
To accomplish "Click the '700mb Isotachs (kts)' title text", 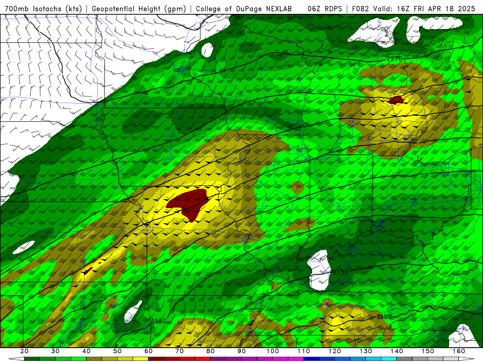I will [x=43, y=8].
